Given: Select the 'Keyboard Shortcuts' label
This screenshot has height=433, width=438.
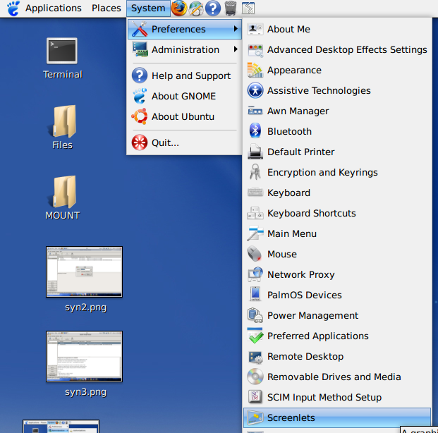Looking at the screenshot, I should point(312,213).
